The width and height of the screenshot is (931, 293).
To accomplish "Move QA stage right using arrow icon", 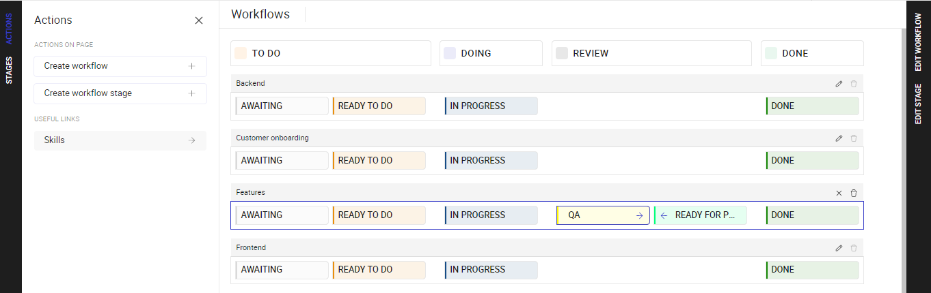I will [x=639, y=215].
